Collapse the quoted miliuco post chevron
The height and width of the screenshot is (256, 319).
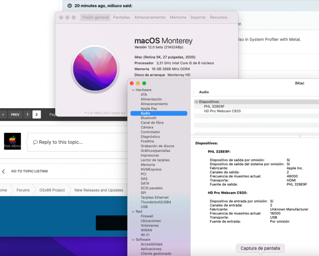(70, 6)
